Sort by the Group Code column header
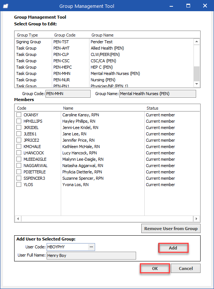214x289 pixels. (x=65, y=35)
